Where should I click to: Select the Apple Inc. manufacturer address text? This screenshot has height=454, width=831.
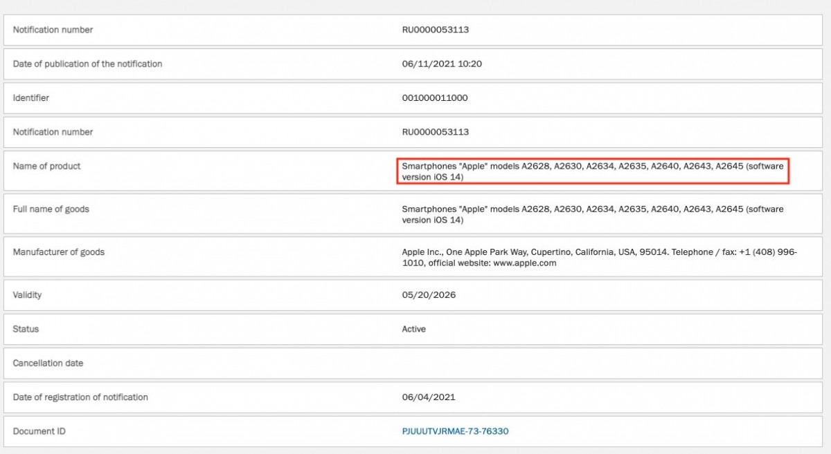coord(600,257)
